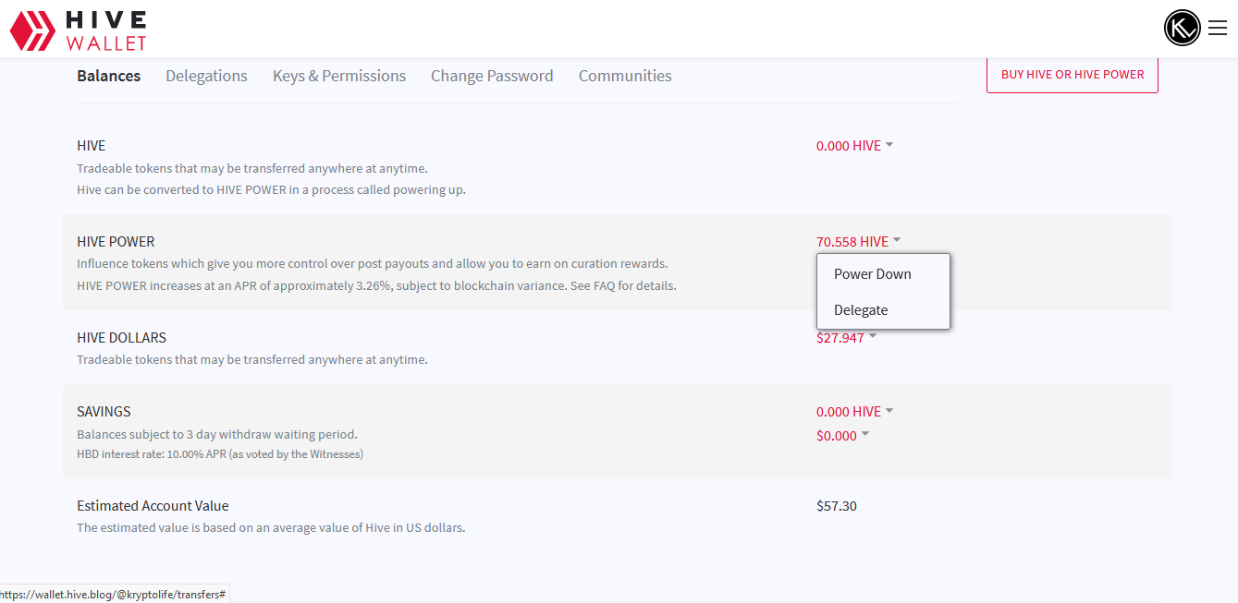The height and width of the screenshot is (603, 1238).
Task: Choose Power Down from the dropdown menu
Action: coord(873,274)
